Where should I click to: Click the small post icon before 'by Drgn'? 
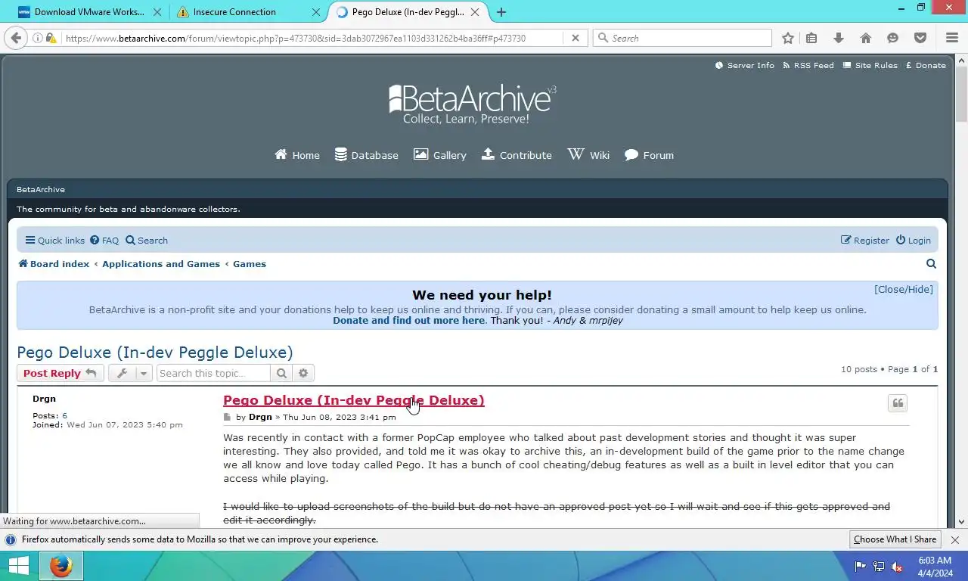pyautogui.click(x=227, y=418)
